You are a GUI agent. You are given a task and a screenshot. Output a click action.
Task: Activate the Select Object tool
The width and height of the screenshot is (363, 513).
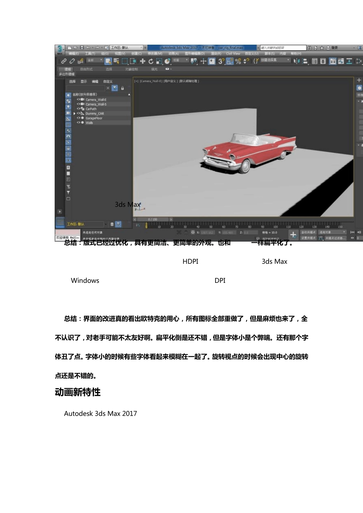[108, 61]
